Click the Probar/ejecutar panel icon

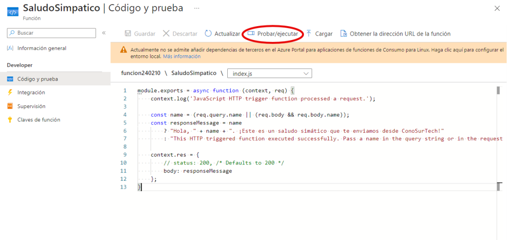(x=251, y=34)
